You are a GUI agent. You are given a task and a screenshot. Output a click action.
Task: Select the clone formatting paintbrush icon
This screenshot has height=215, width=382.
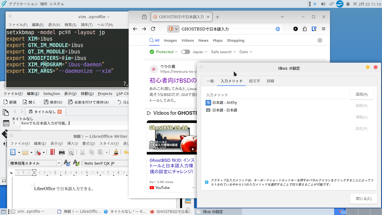click(116, 152)
